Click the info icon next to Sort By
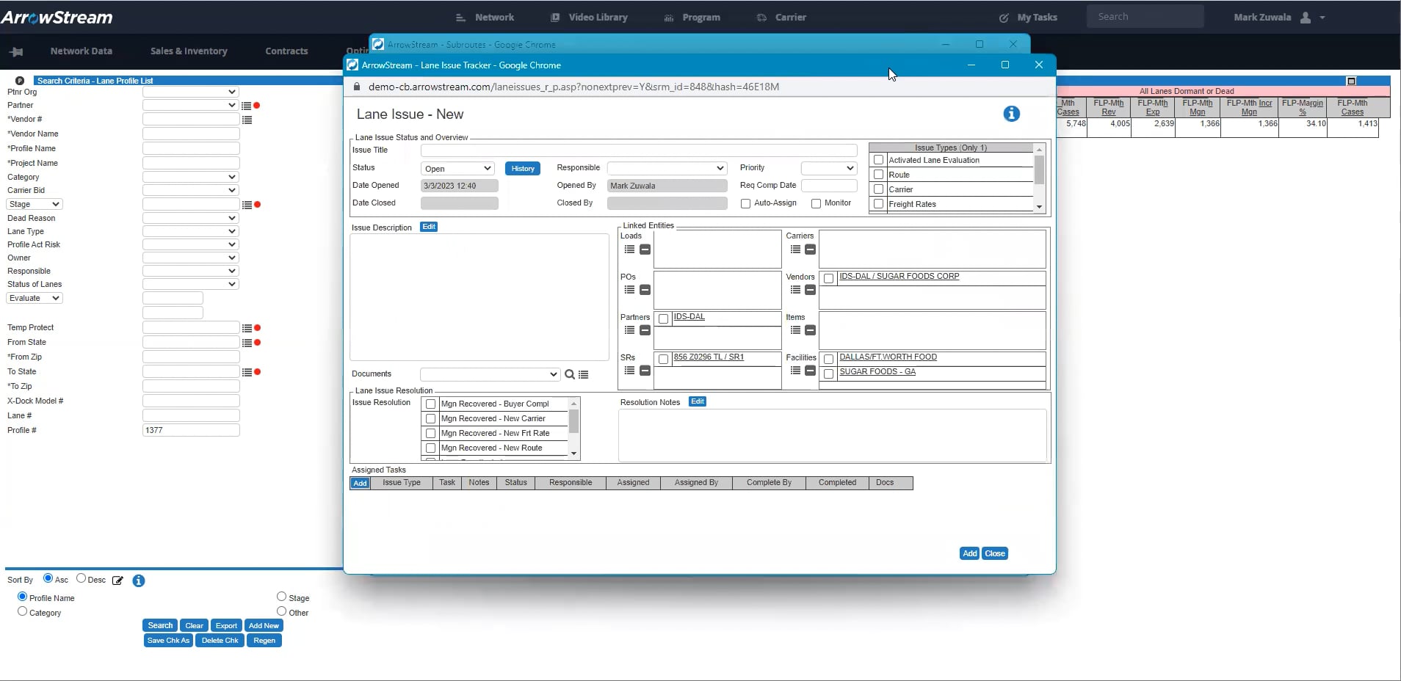1401x681 pixels. pos(138,580)
